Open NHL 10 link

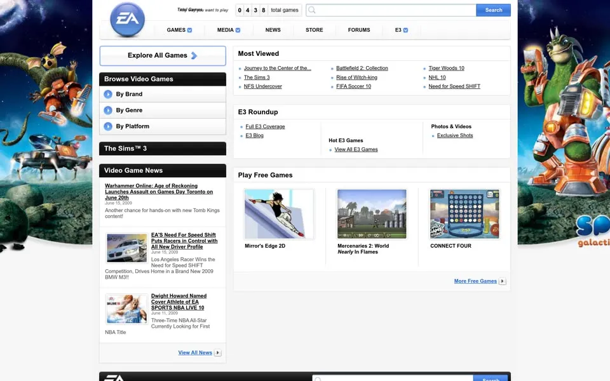click(x=437, y=77)
